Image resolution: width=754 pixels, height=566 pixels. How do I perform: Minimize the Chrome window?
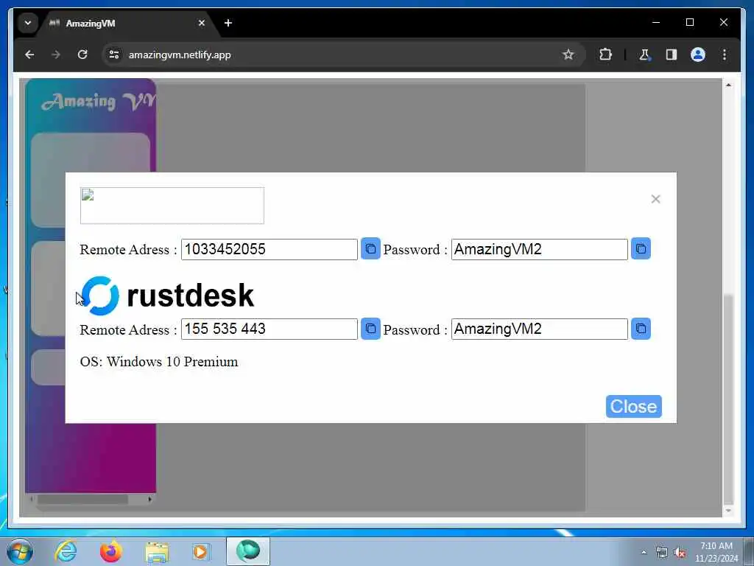tap(656, 22)
